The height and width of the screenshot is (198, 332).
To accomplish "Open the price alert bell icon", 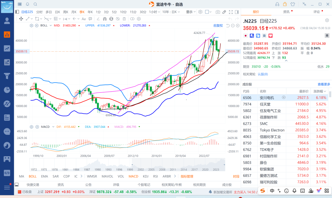I will pos(27,4).
